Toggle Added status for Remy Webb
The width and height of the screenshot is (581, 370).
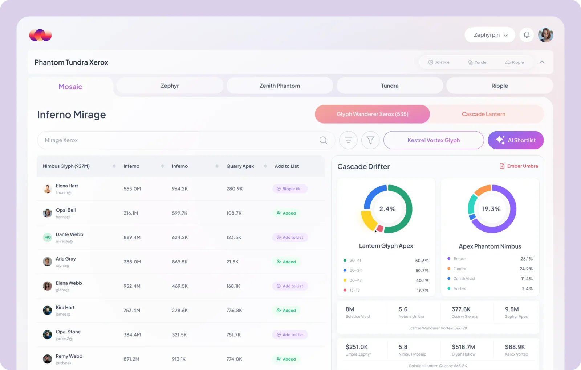point(286,359)
